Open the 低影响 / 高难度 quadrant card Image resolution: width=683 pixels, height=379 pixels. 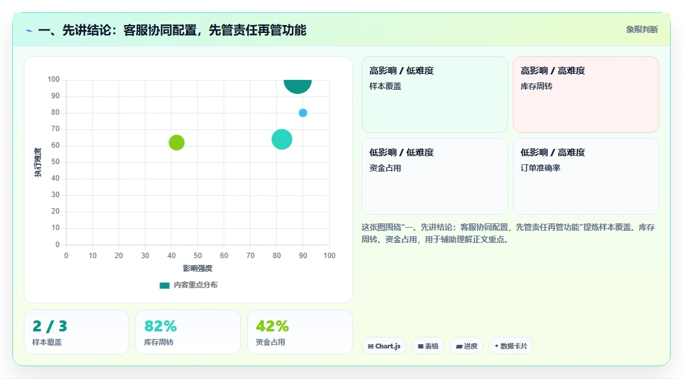586,176
